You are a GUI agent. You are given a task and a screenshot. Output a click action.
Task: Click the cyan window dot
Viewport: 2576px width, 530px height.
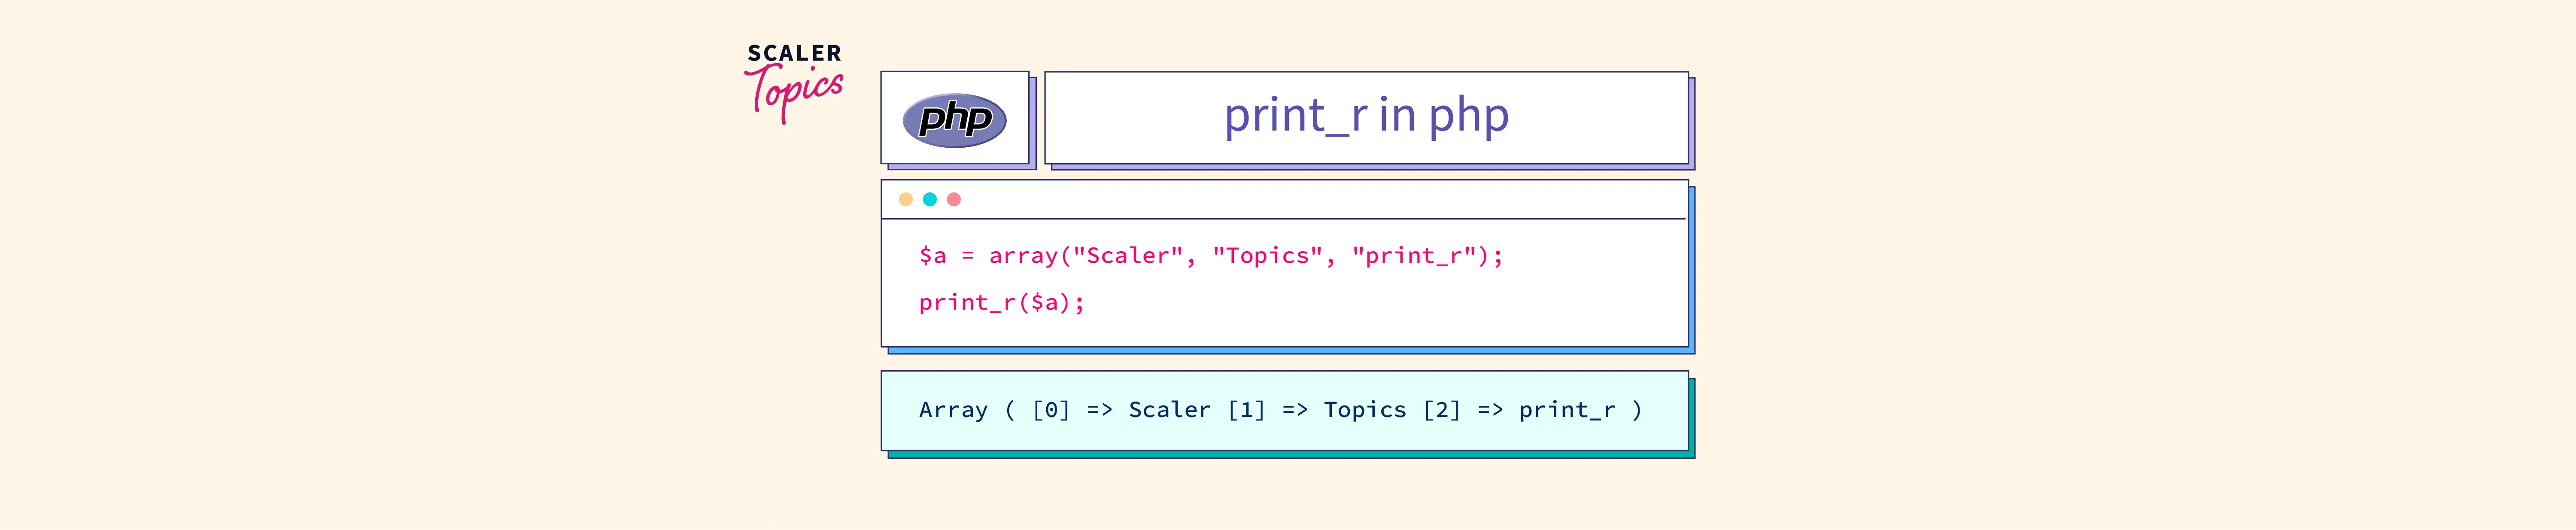tap(929, 199)
